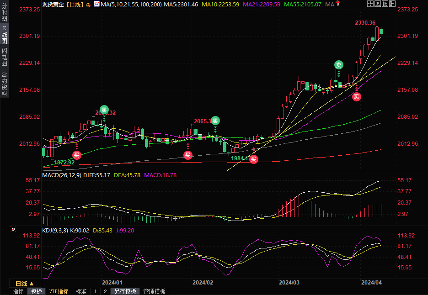The height and width of the screenshot is (295, 428).
Task: Click the red sun icon beside KDJ
Action: (13, 229)
